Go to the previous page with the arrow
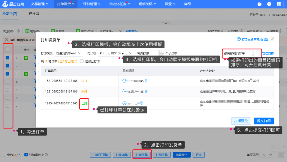287x162 pixels. coord(281,155)
